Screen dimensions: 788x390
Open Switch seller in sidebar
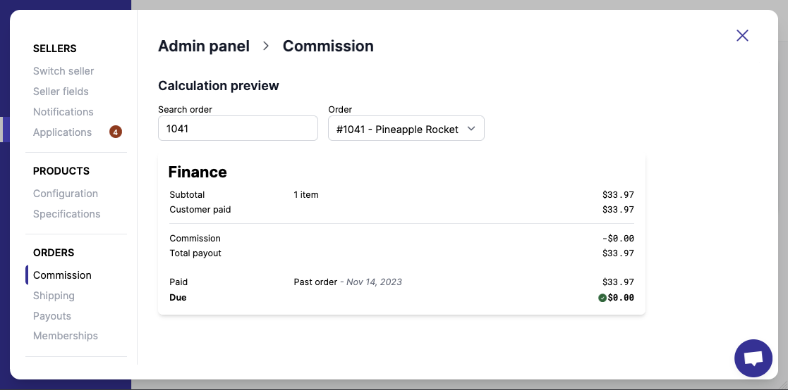pos(63,71)
